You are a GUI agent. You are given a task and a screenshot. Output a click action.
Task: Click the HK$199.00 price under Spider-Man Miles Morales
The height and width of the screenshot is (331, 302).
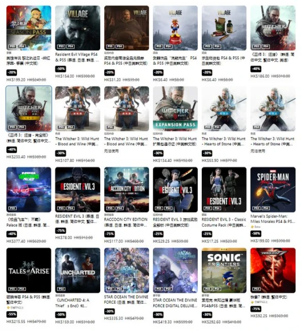[260, 240]
